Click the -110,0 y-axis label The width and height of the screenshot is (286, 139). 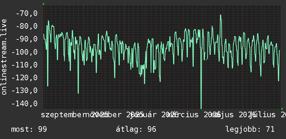(x=25, y=65)
